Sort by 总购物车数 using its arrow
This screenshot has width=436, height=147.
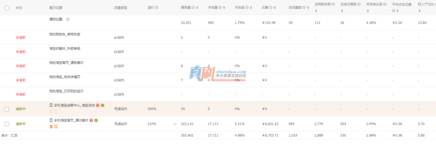pyautogui.click(x=316, y=11)
